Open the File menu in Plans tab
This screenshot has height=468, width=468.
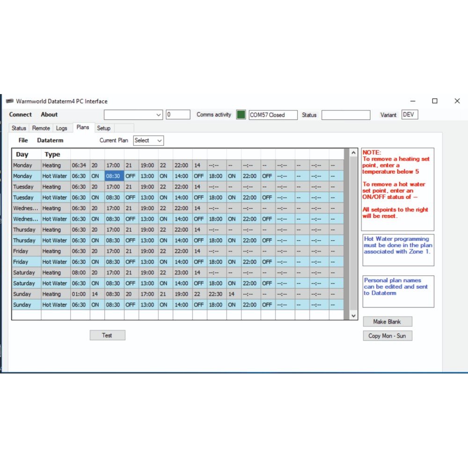(x=23, y=140)
